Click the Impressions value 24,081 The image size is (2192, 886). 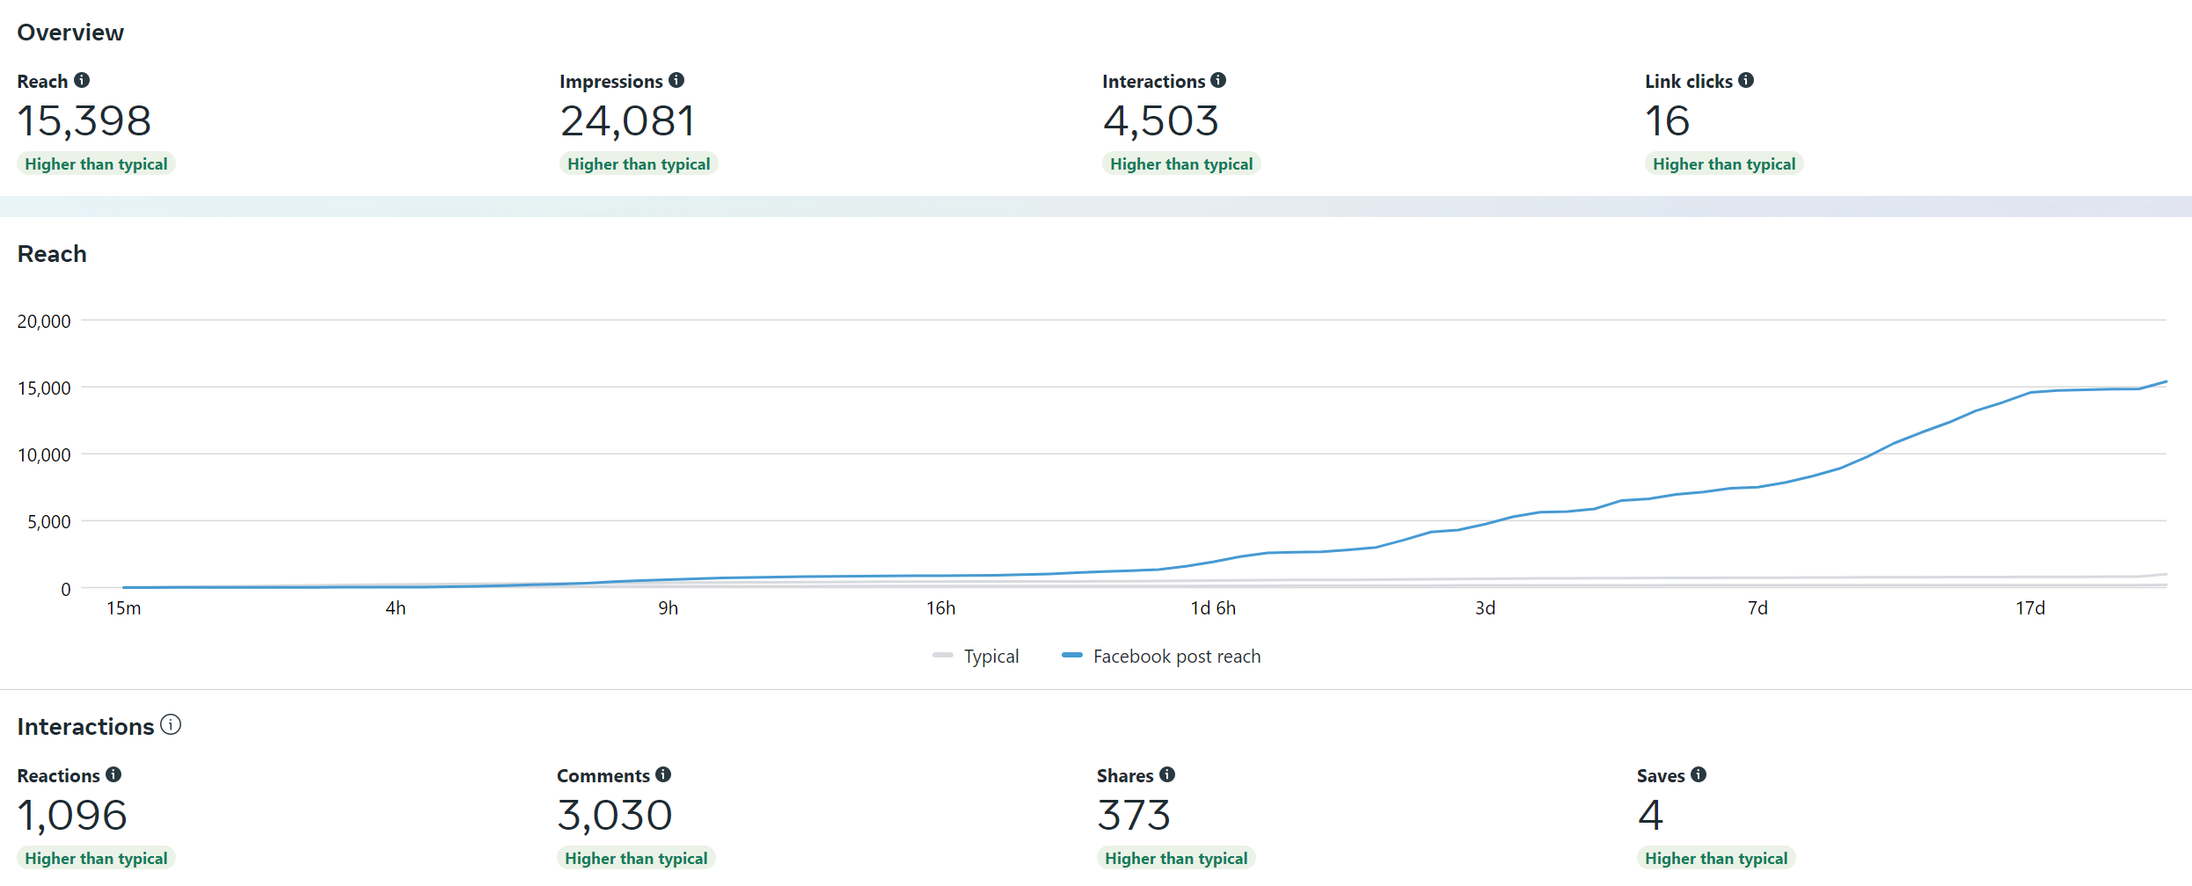coord(628,121)
